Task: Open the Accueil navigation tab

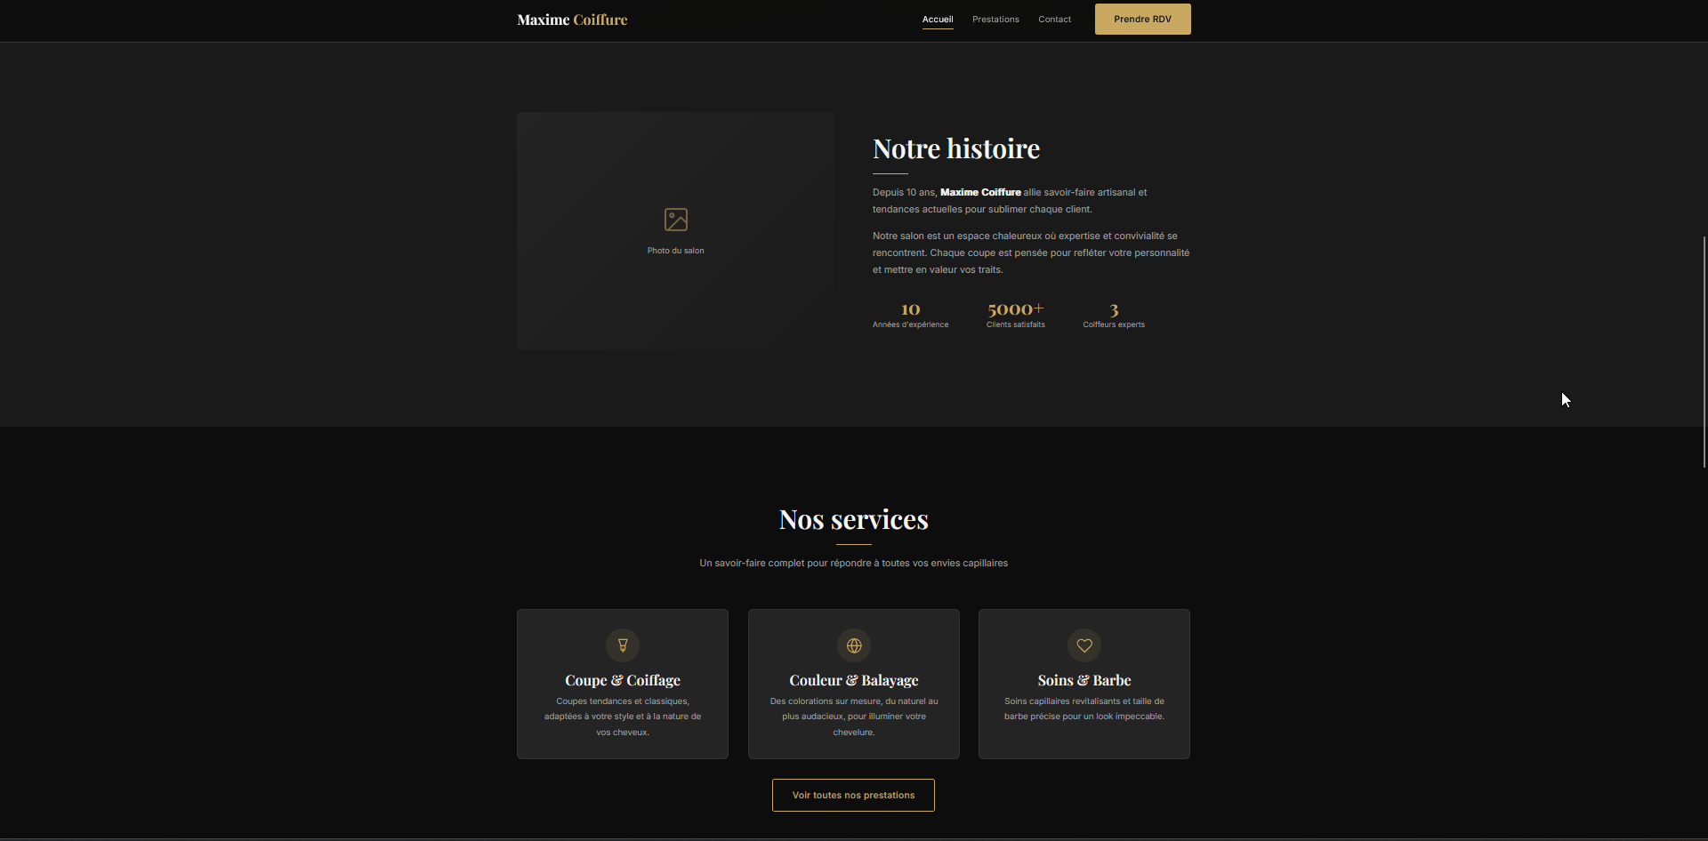Action: [937, 20]
